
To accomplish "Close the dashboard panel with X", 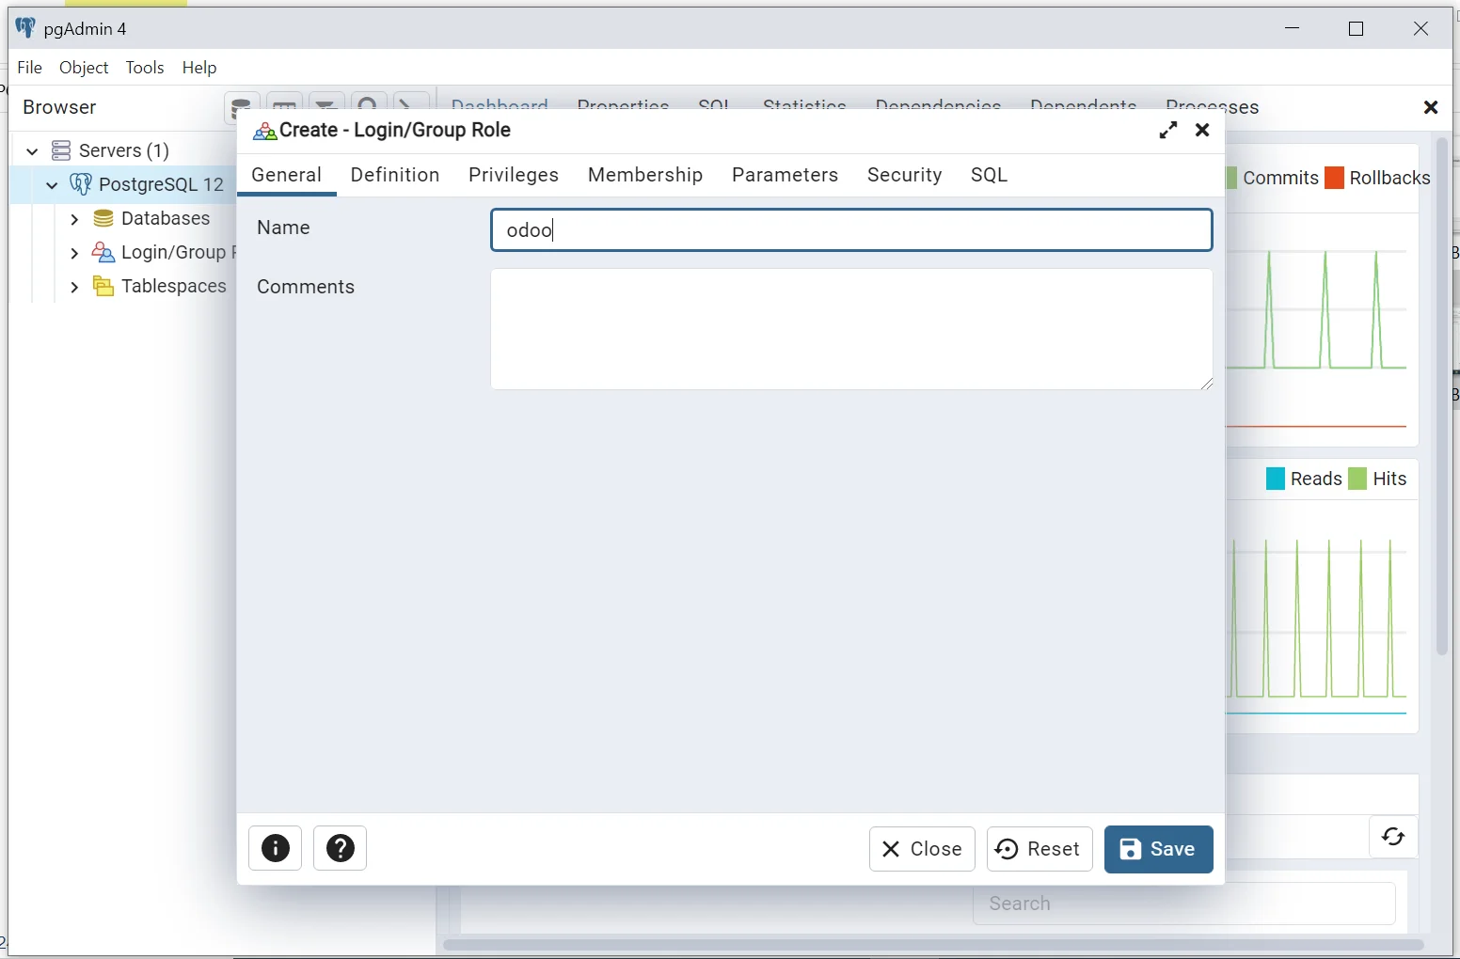I will pyautogui.click(x=1431, y=107).
